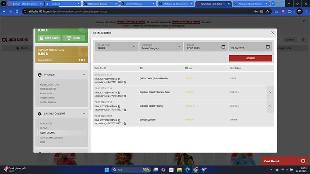Close the İşlem Geçmişi dialog
Screen dimensions: 310x174
pos(272,33)
